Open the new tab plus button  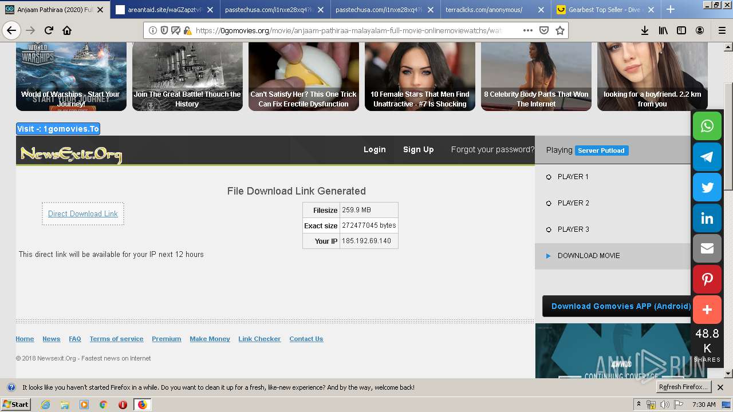coord(671,9)
